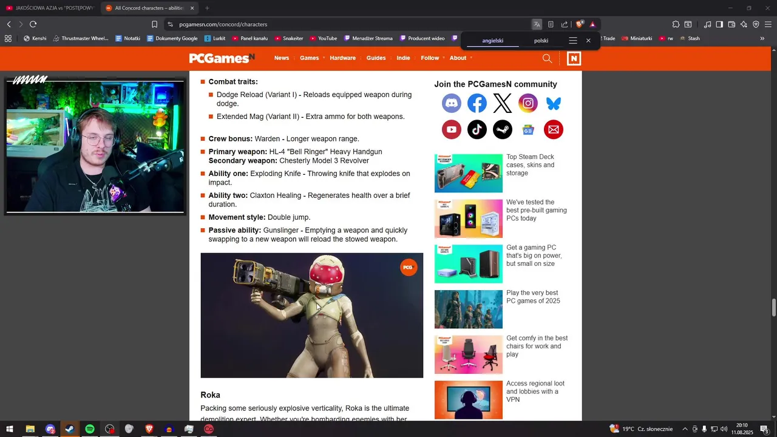
Task: Reload the page
Action: 33,24
